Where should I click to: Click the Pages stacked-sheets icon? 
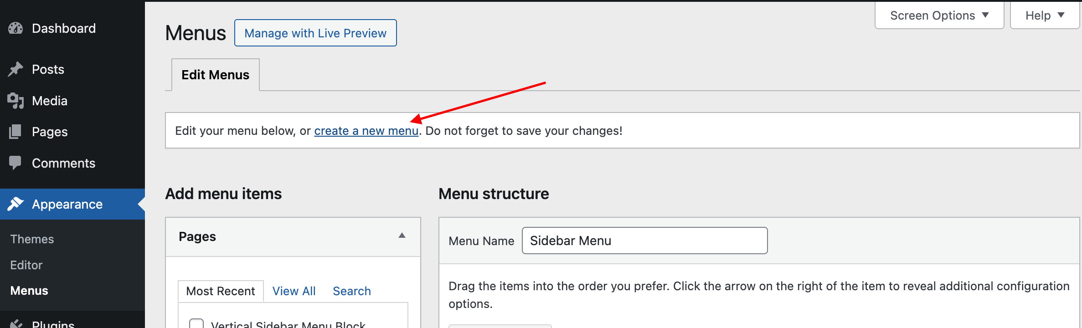pyautogui.click(x=15, y=132)
